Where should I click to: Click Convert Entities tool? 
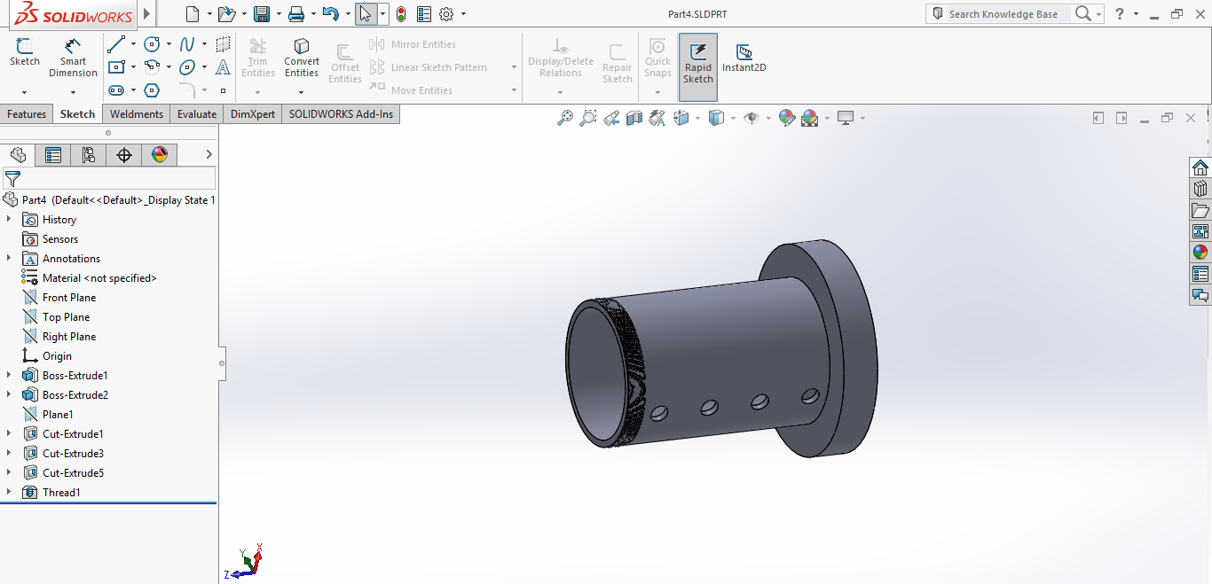[302, 58]
